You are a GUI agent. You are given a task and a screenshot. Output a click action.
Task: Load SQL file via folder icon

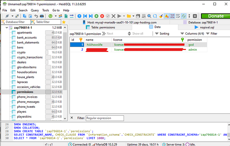129,16
